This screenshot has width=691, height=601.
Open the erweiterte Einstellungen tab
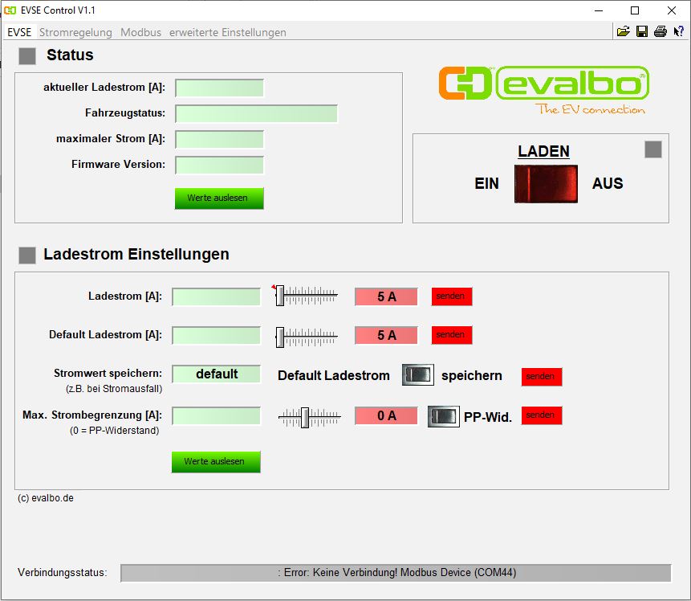[x=227, y=32]
